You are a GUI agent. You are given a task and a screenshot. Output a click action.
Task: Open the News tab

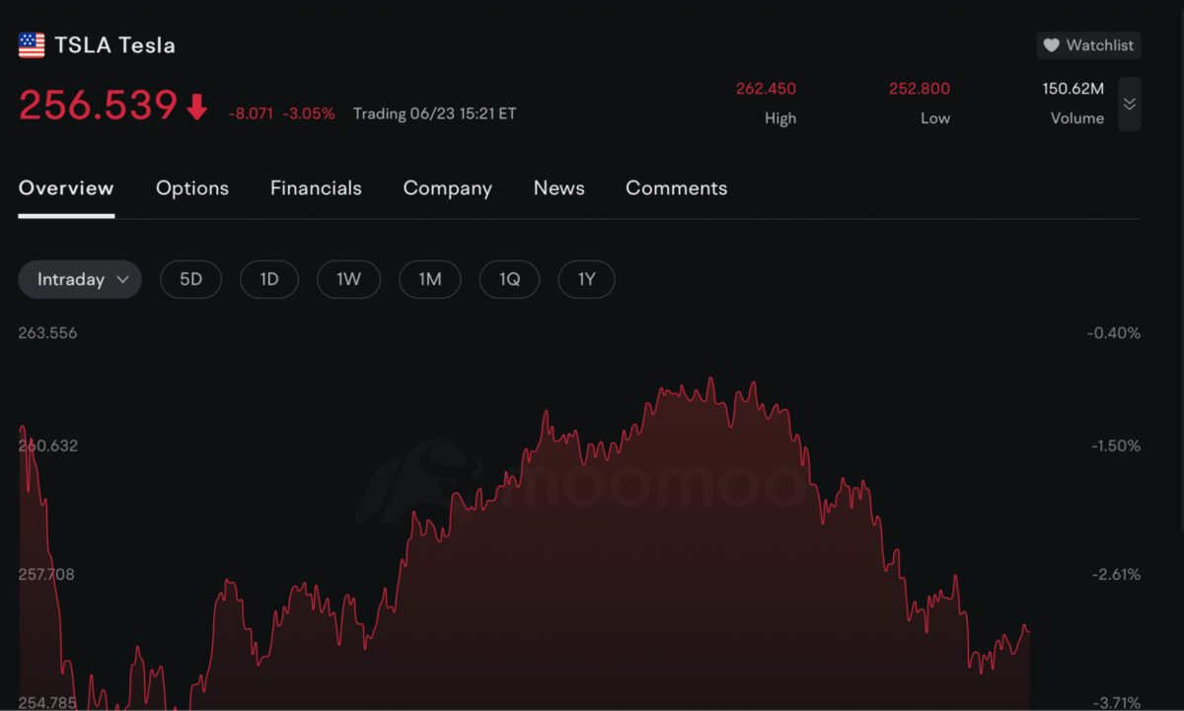(559, 188)
